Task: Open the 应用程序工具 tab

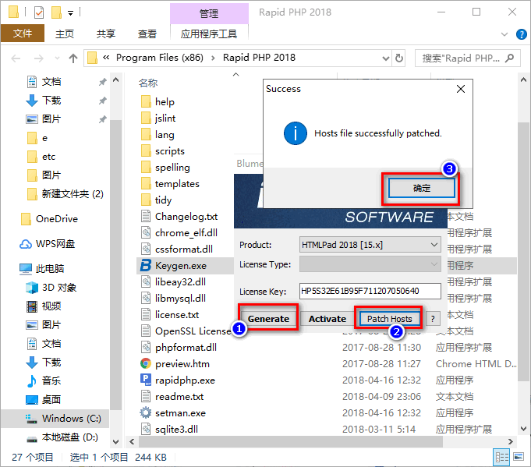Action: pyautogui.click(x=209, y=34)
